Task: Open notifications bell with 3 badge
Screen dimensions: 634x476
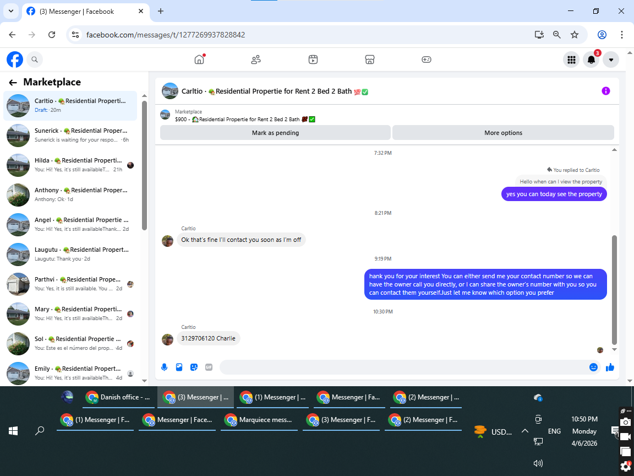Action: 591,60
